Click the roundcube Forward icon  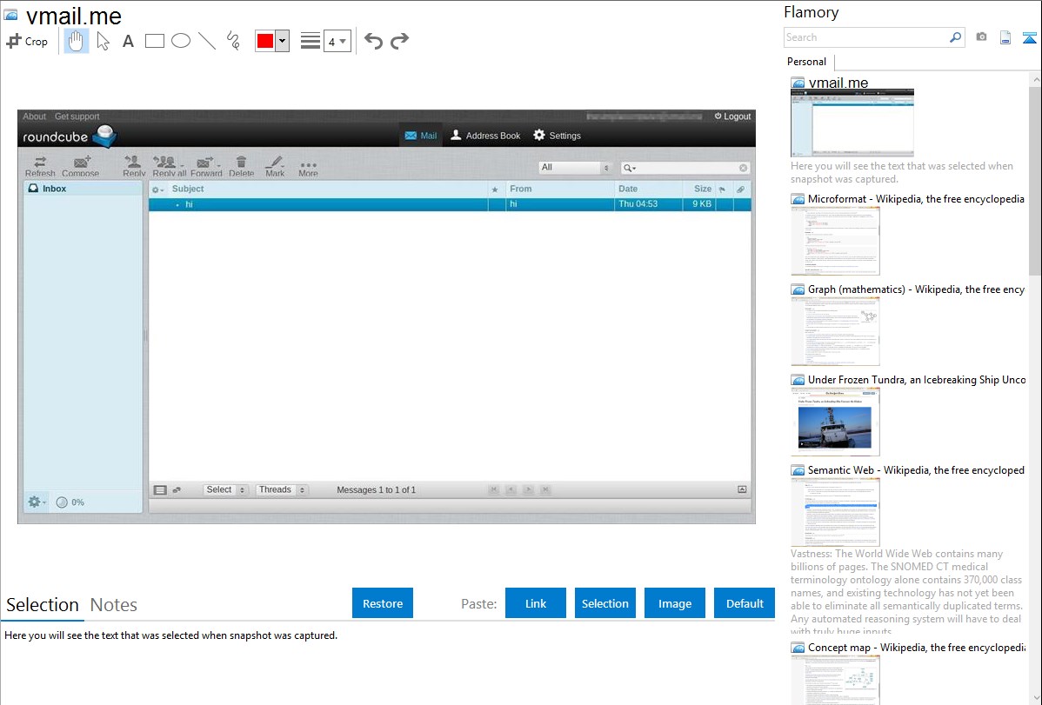point(206,166)
